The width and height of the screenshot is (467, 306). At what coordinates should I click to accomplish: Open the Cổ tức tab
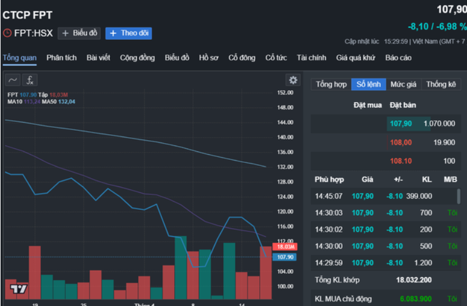tap(276, 58)
